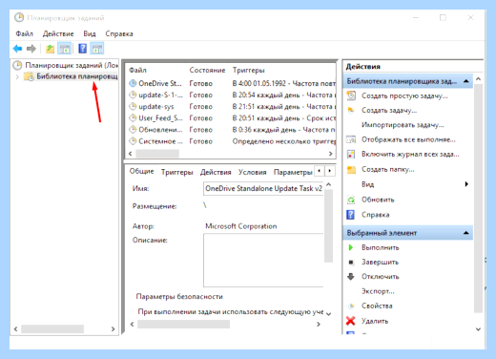Click the OneDrive St... task clock icon

(133, 83)
